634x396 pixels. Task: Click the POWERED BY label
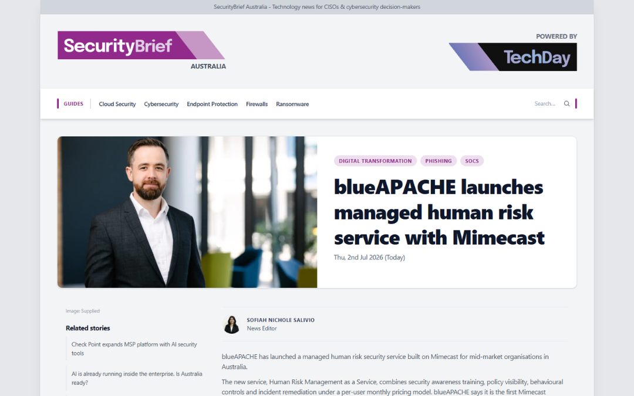pyautogui.click(x=557, y=36)
